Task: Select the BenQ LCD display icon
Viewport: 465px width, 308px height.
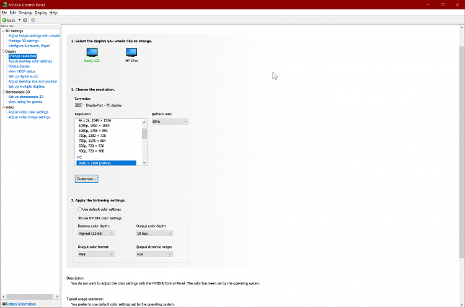Action: coord(92,52)
